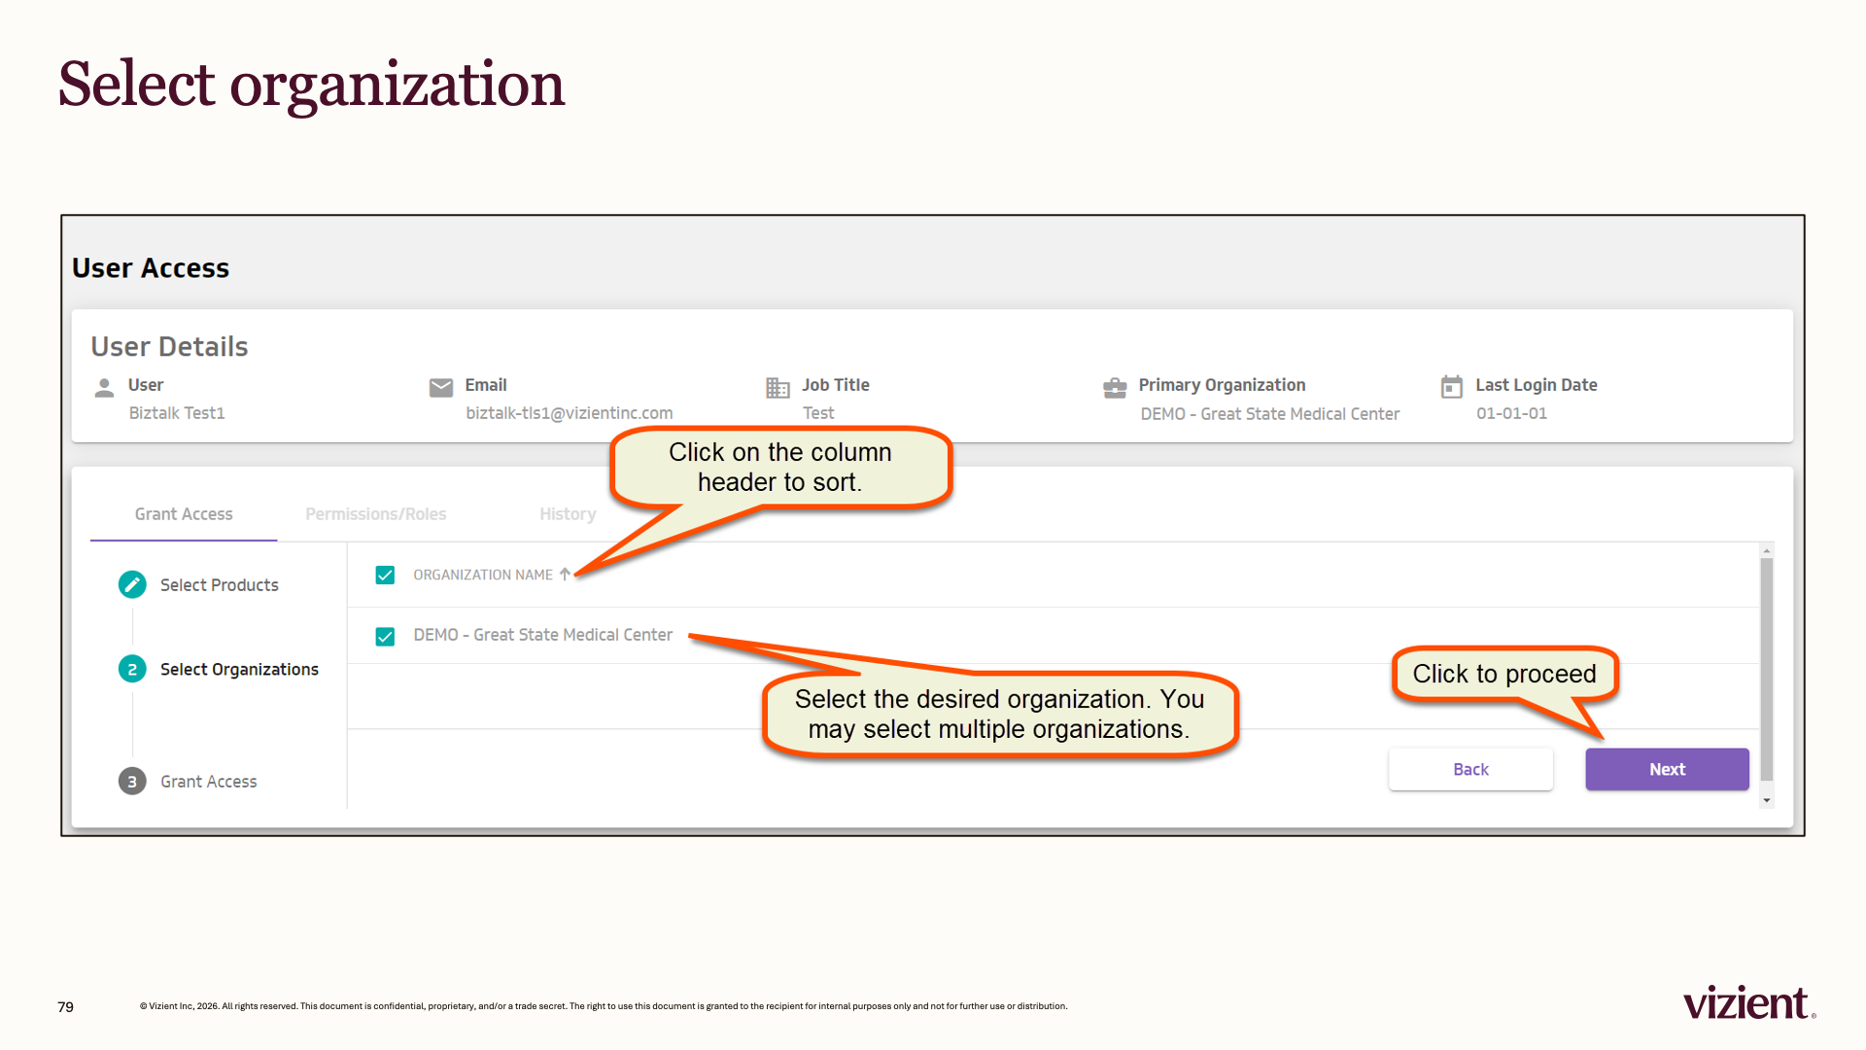This screenshot has width=1866, height=1050.
Task: Click the Select Products pencil step icon
Action: click(132, 584)
